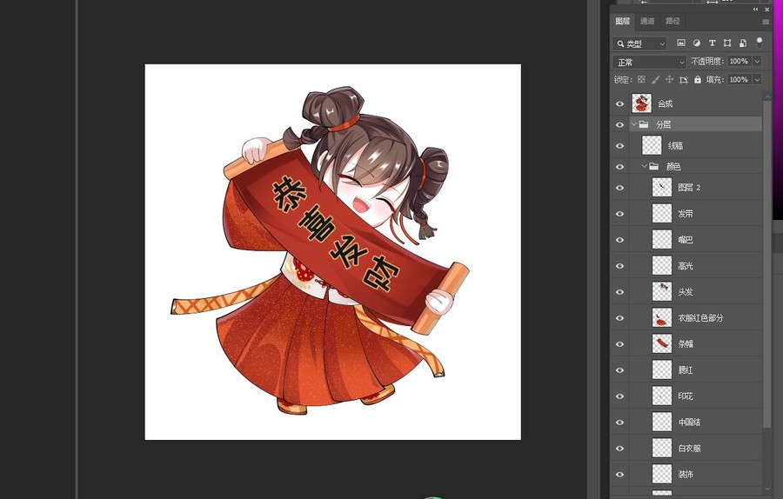Select the 嘴巴 layer name
Viewport: 783px width, 499px height.
pos(686,240)
